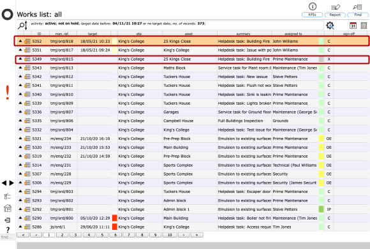Image resolution: width=370 pixels, height=249 pixels.
Task: Open work record icon for 5349
Action: click(27, 59)
